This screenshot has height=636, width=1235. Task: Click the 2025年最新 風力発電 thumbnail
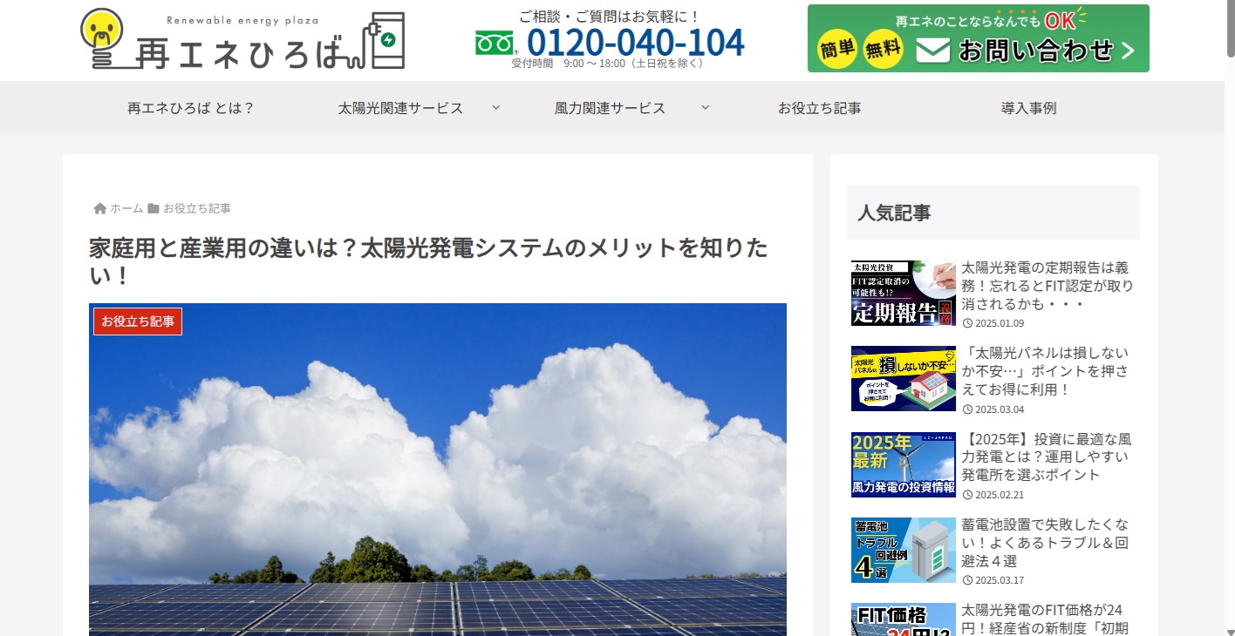click(x=904, y=463)
